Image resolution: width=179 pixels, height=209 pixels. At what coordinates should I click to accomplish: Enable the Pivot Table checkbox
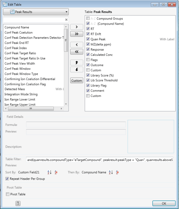(x=8, y=194)
